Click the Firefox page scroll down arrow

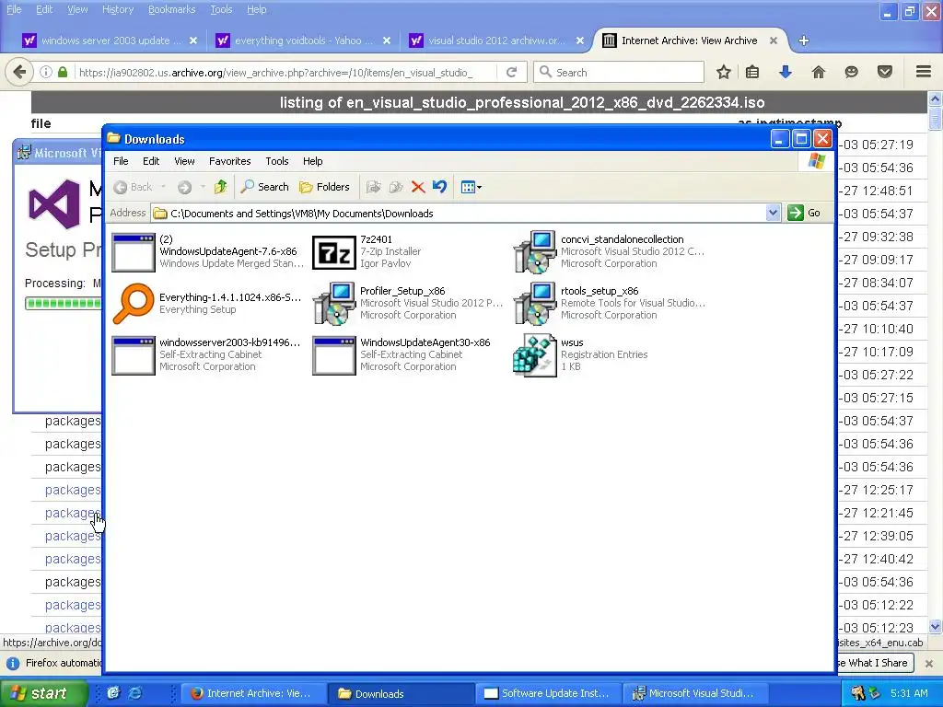point(936,626)
